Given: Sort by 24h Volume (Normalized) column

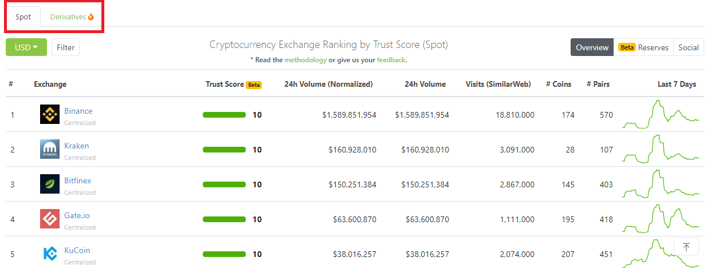Looking at the screenshot, I should (328, 84).
